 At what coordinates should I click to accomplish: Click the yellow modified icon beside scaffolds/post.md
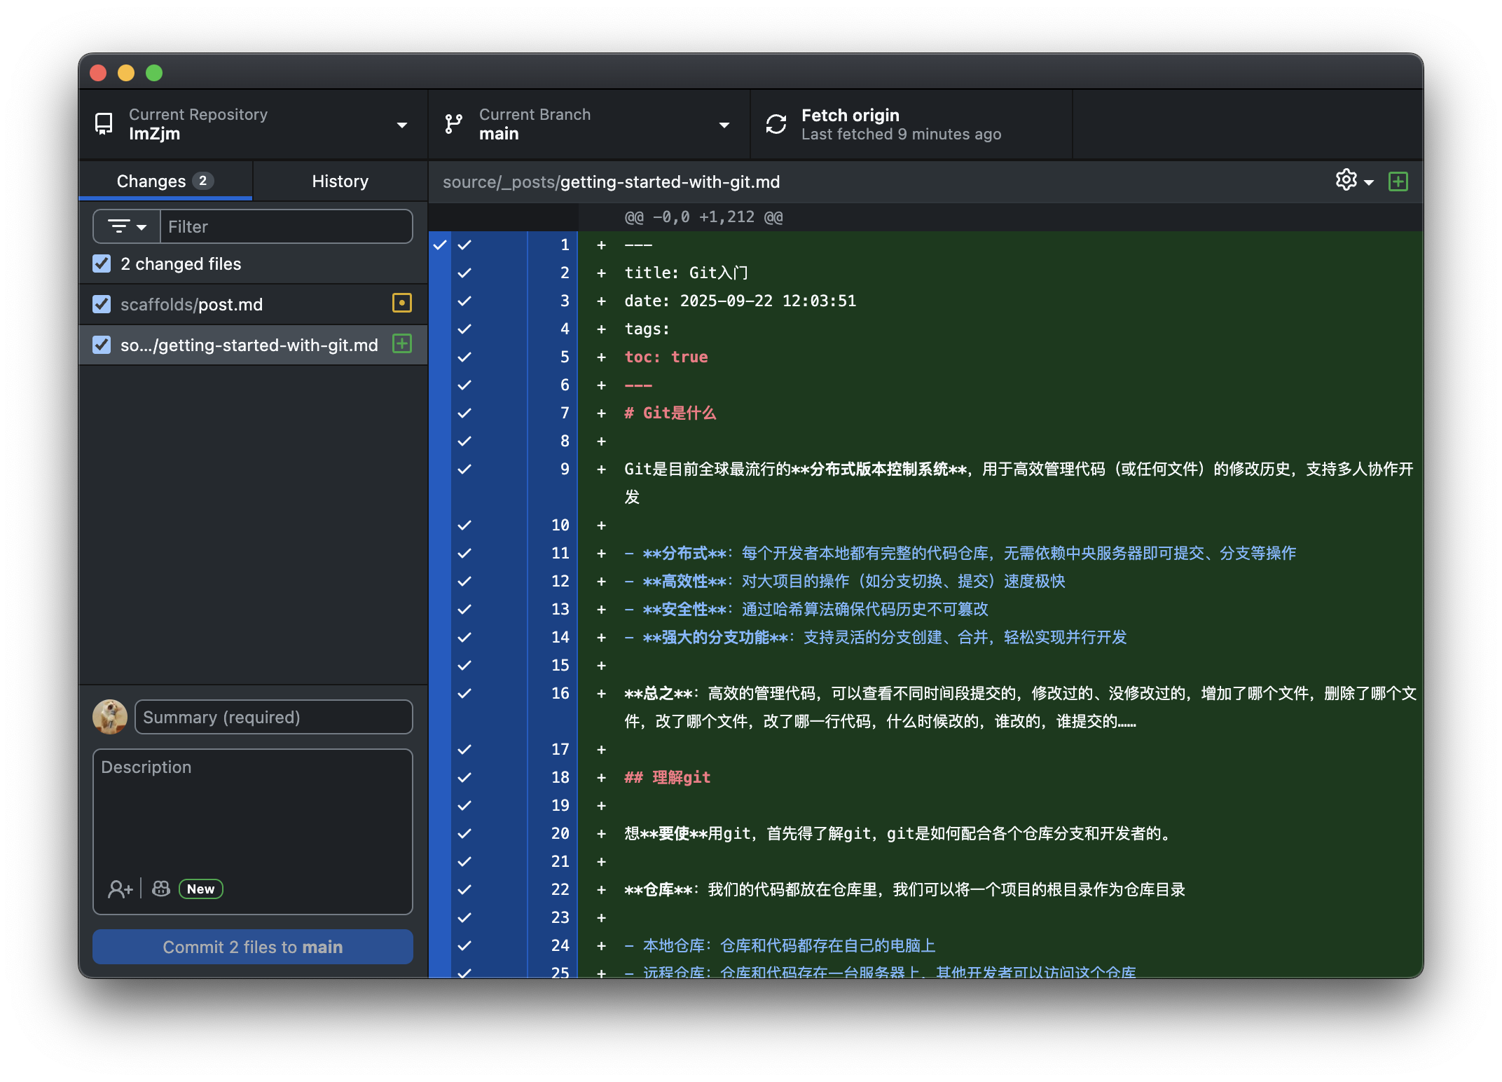tap(401, 303)
